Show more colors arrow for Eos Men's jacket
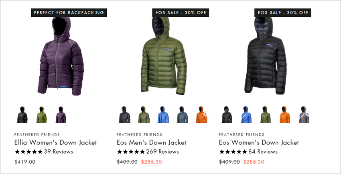This screenshot has height=174, width=341. coord(205,114)
